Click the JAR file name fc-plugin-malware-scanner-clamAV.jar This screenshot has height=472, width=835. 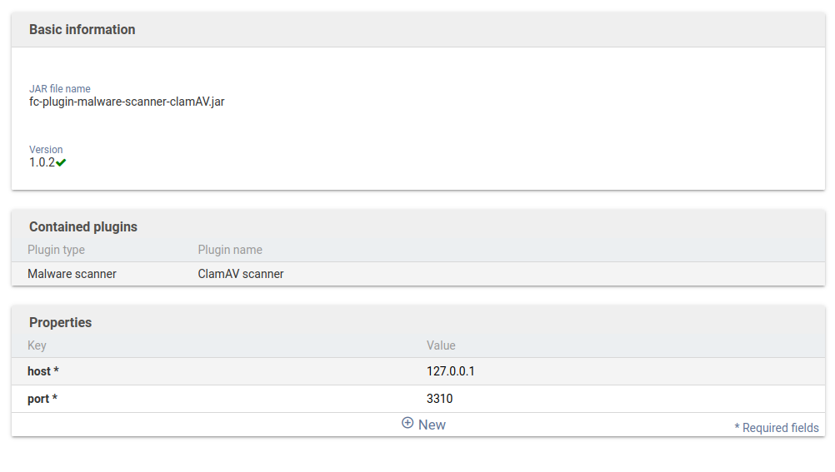127,102
